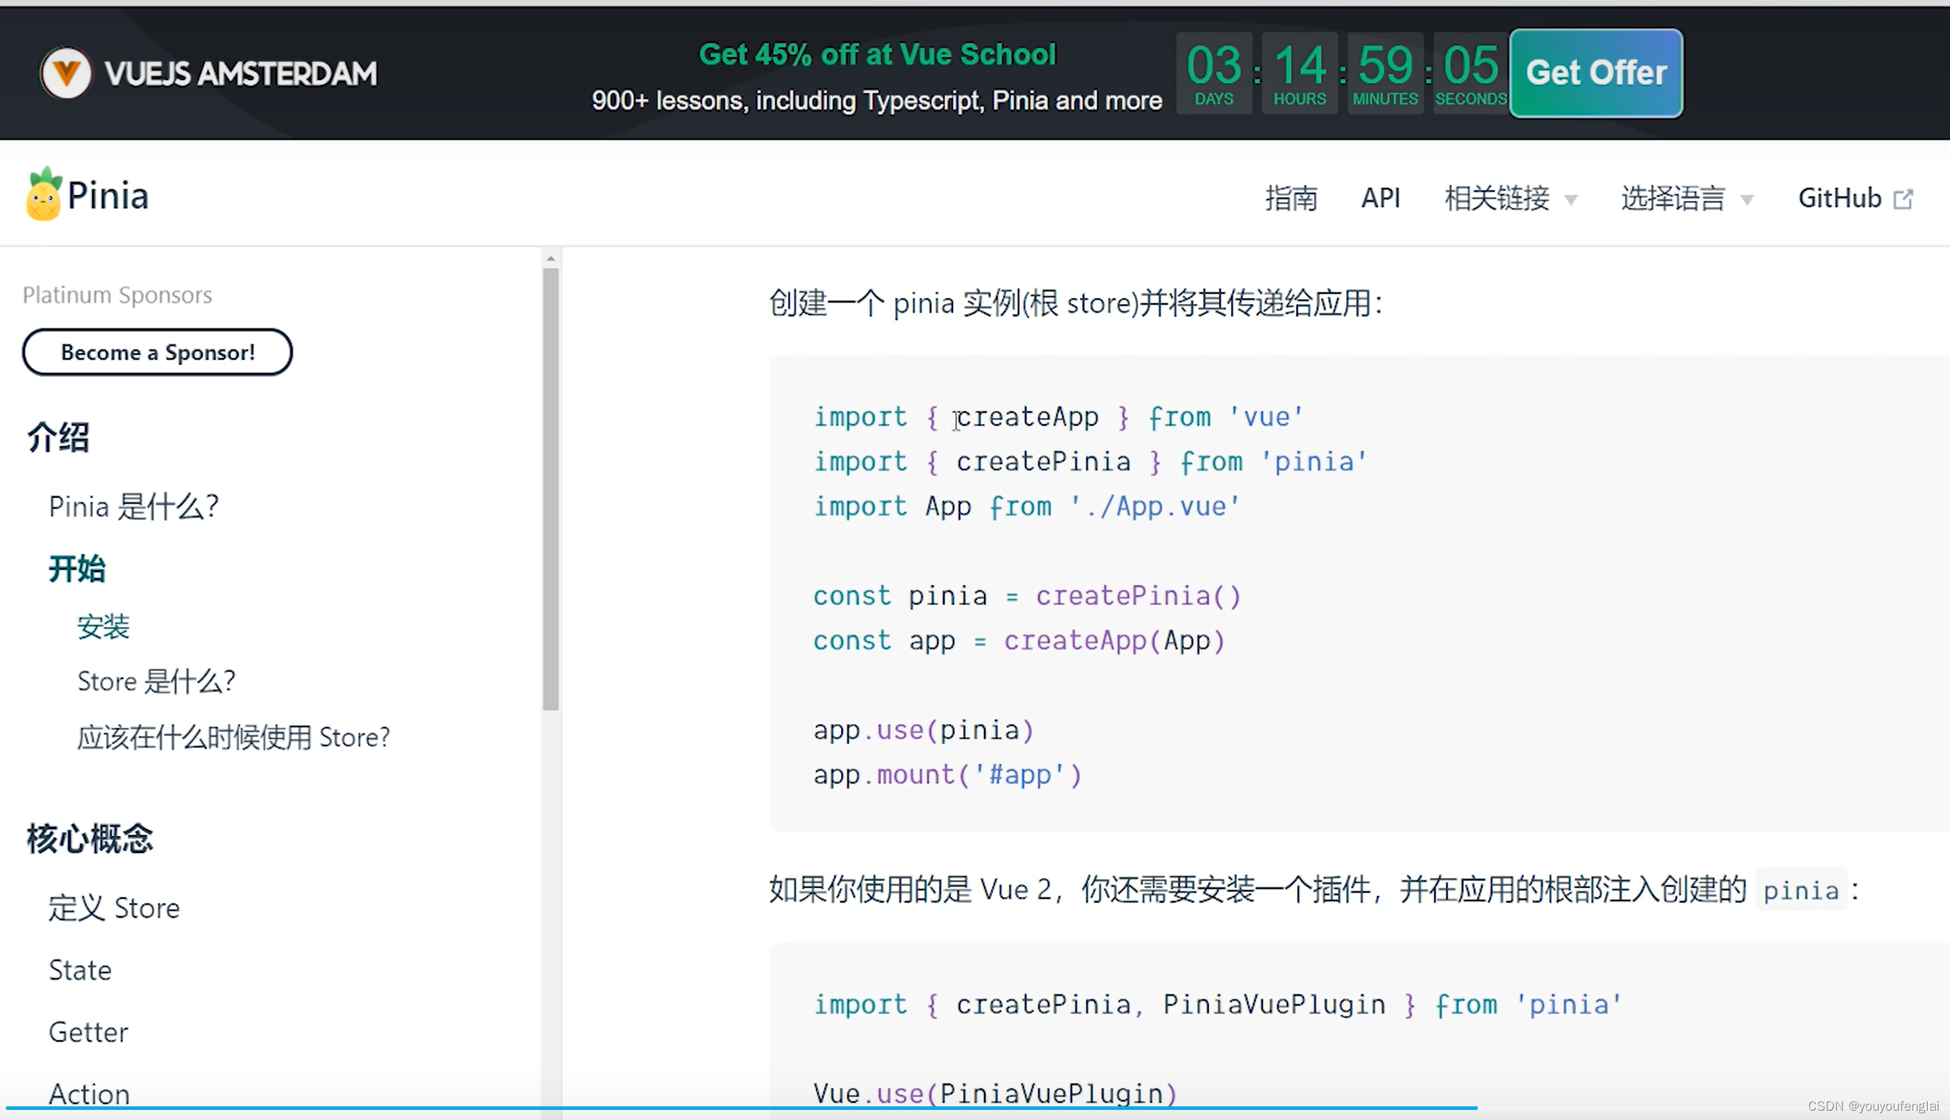Click the sidebar scrollbar thumb
This screenshot has height=1120, width=1950.
pyautogui.click(x=551, y=488)
